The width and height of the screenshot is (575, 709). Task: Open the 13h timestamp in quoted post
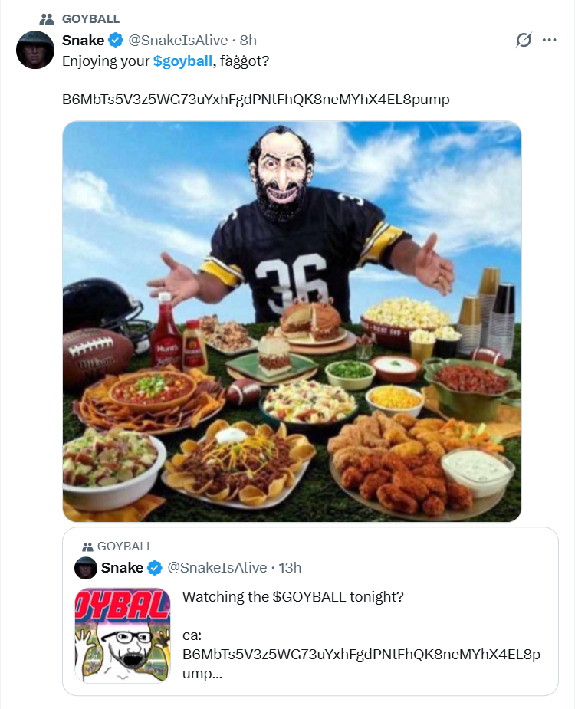pos(290,567)
